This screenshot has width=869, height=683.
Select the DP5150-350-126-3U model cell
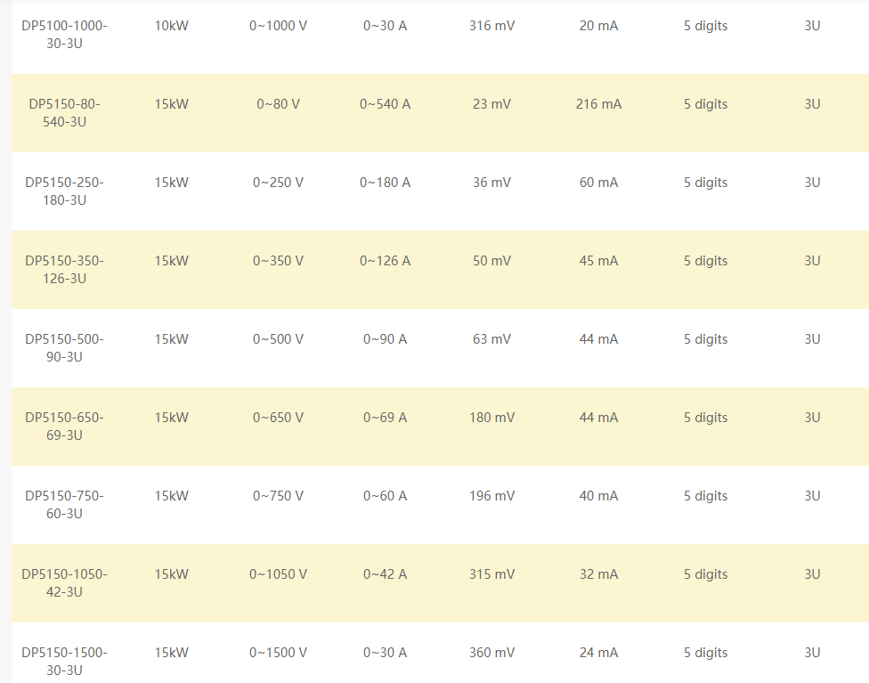(x=64, y=270)
